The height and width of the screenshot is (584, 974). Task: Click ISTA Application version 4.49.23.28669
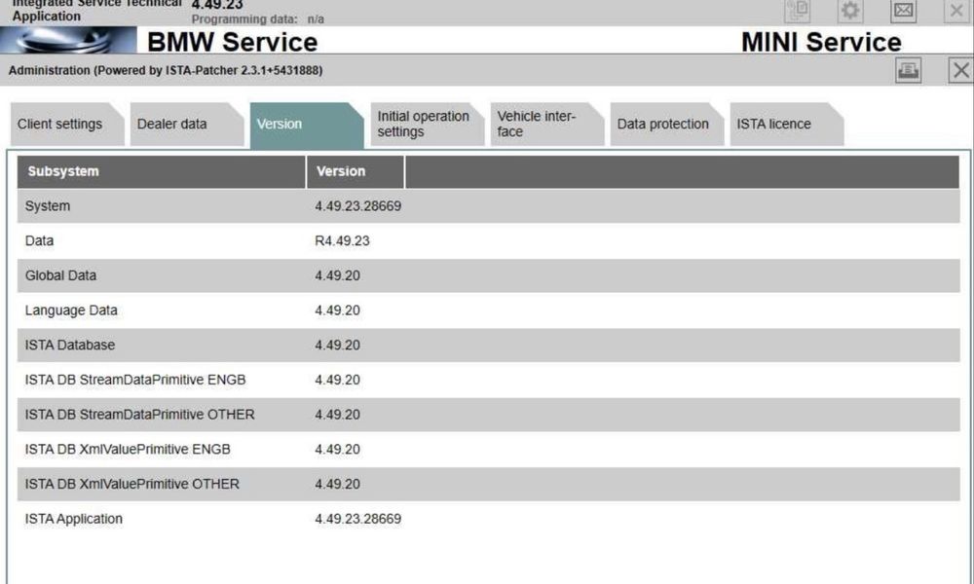click(357, 519)
